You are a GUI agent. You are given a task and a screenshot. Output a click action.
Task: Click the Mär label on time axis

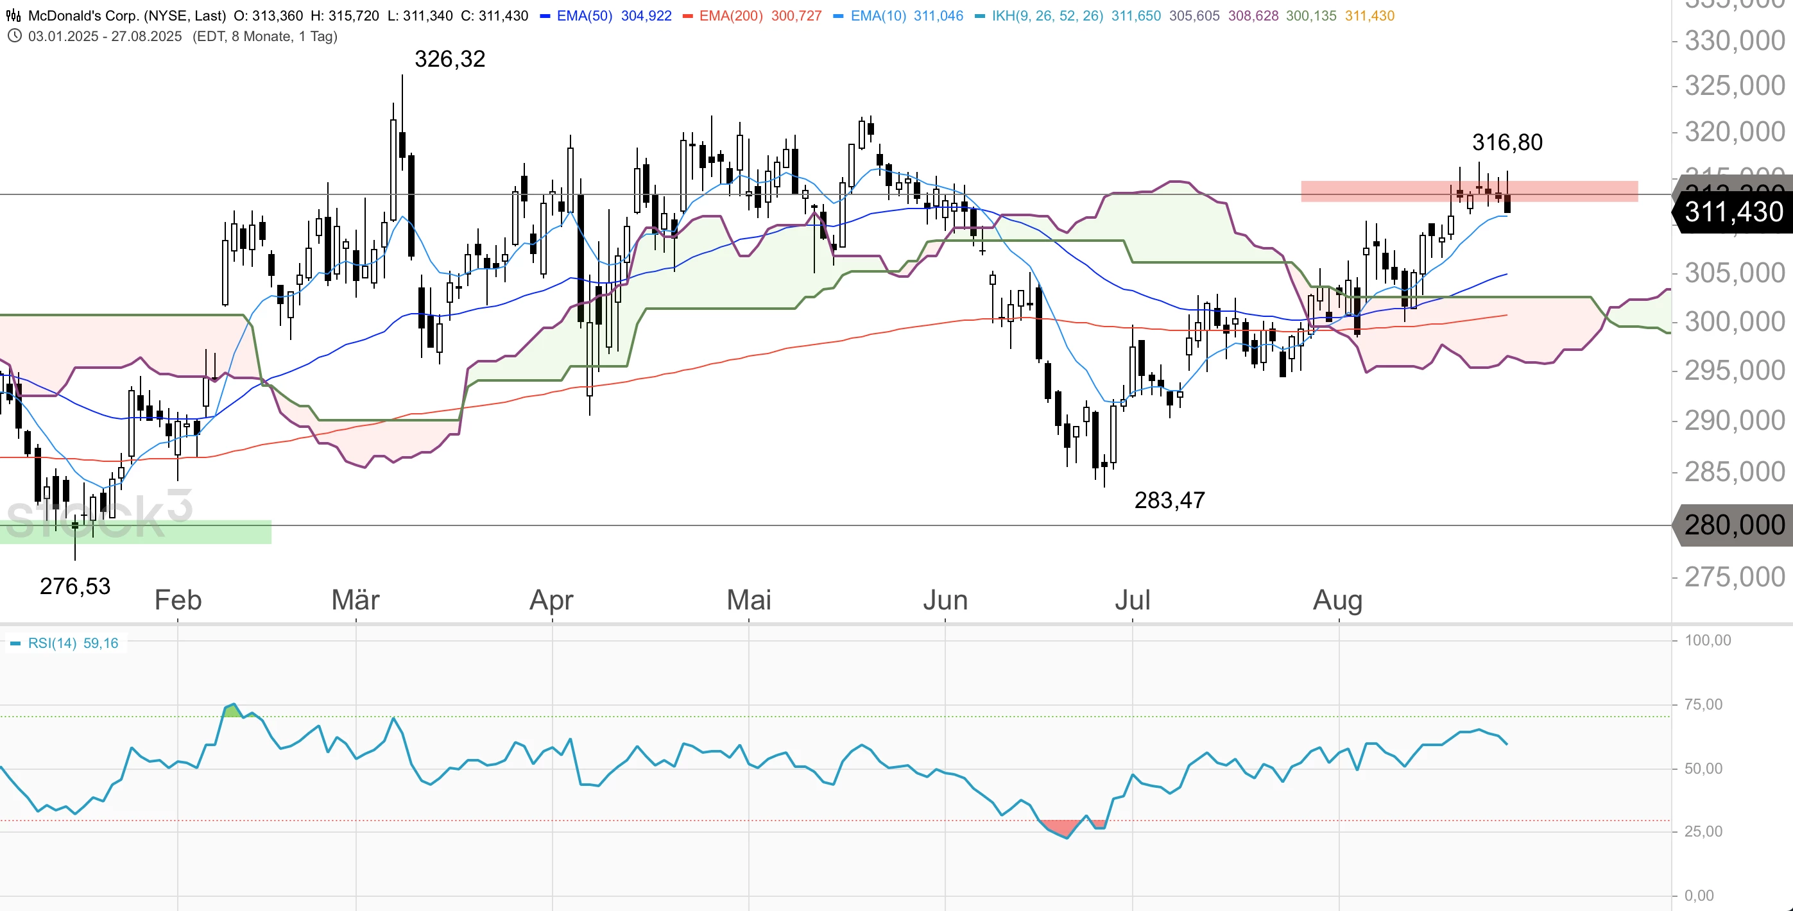coord(356,600)
